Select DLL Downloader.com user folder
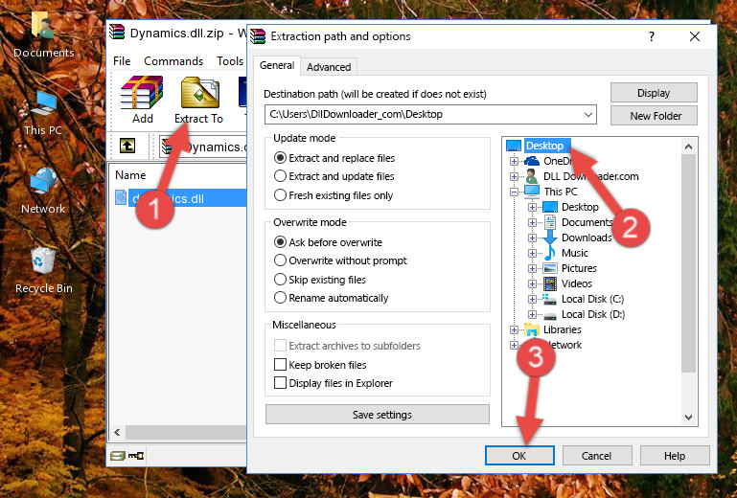The height and width of the screenshot is (498, 737). pyautogui.click(x=590, y=176)
